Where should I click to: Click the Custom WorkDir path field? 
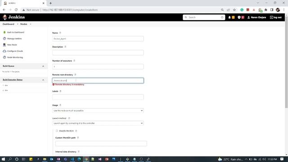pos(101,144)
